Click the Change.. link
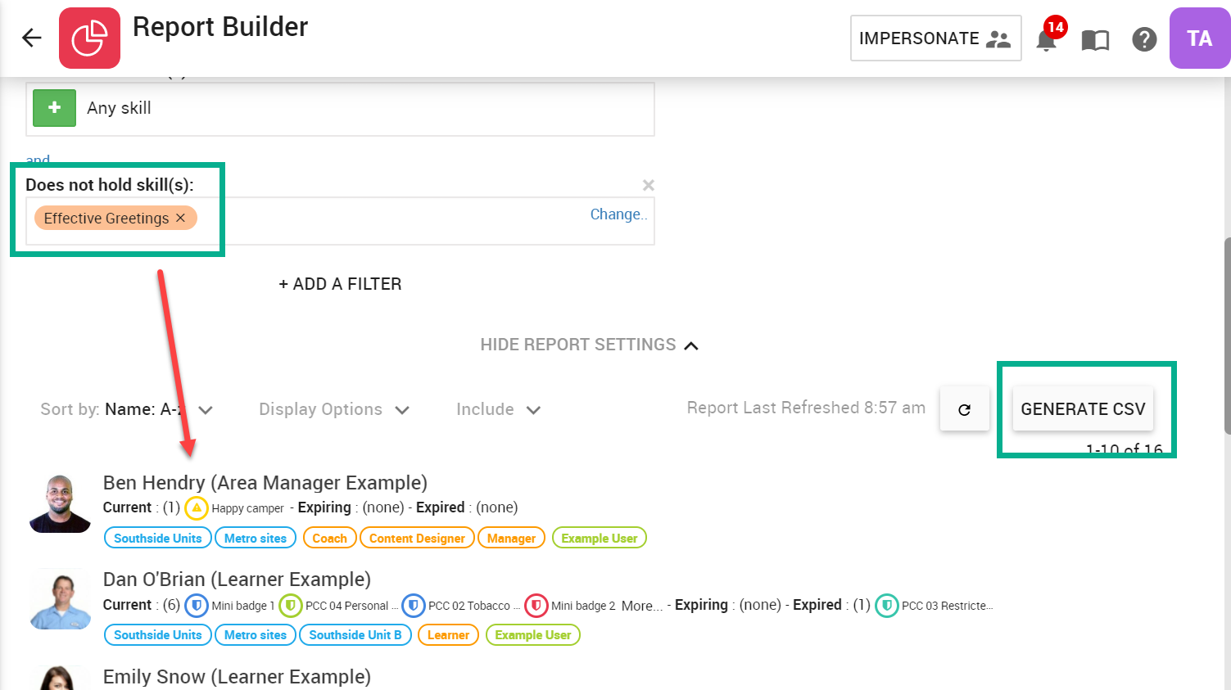The height and width of the screenshot is (690, 1231). 618,214
